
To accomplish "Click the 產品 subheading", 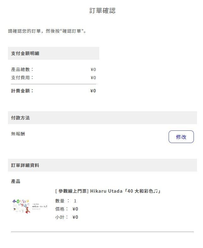I will 15,181.
